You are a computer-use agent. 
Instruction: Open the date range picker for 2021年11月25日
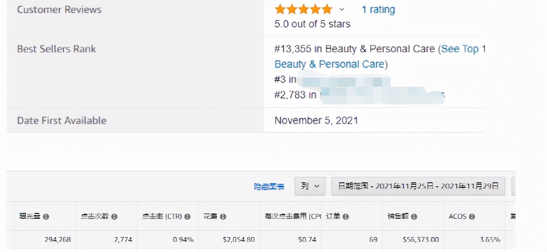coord(418,186)
